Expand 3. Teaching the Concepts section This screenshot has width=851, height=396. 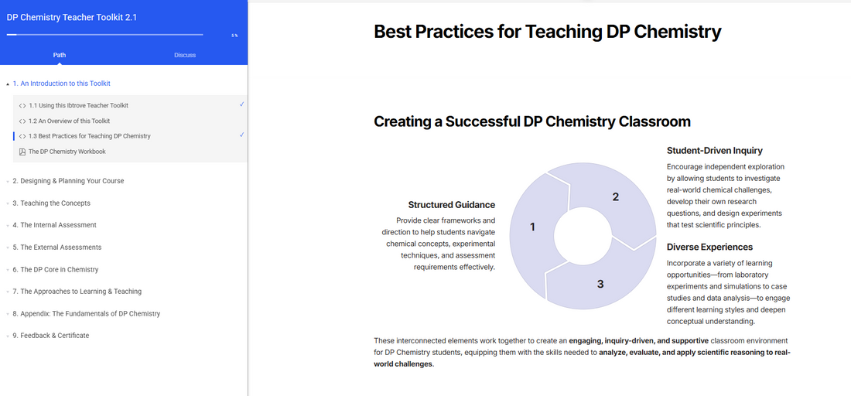(x=8, y=203)
